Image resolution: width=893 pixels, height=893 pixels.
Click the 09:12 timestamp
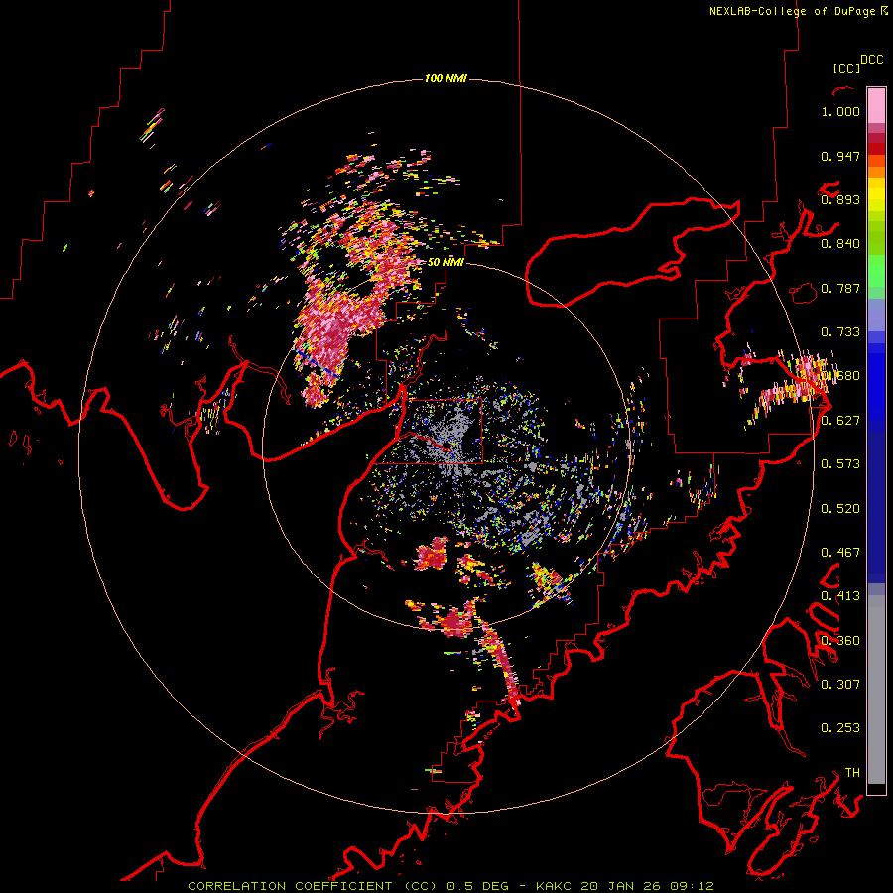point(692,886)
